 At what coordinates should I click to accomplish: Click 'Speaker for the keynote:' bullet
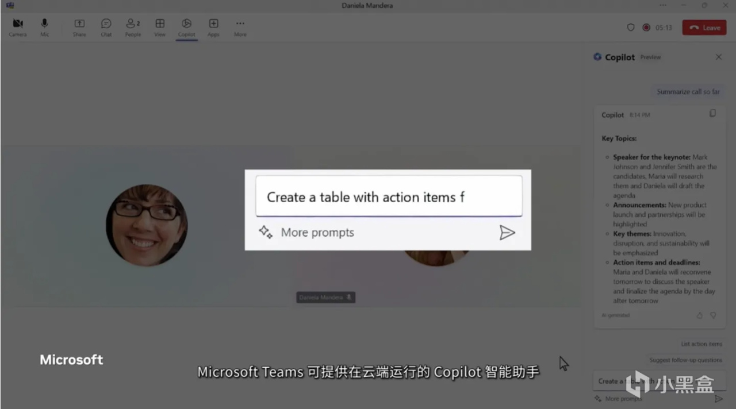point(651,157)
